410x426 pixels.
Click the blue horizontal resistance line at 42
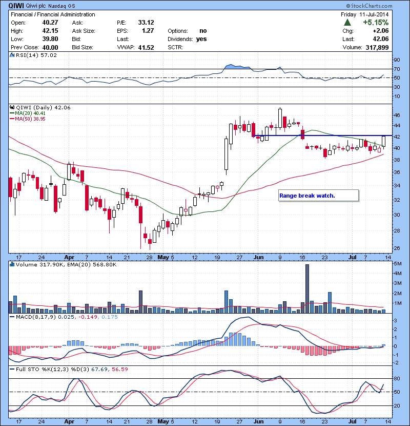[322, 135]
